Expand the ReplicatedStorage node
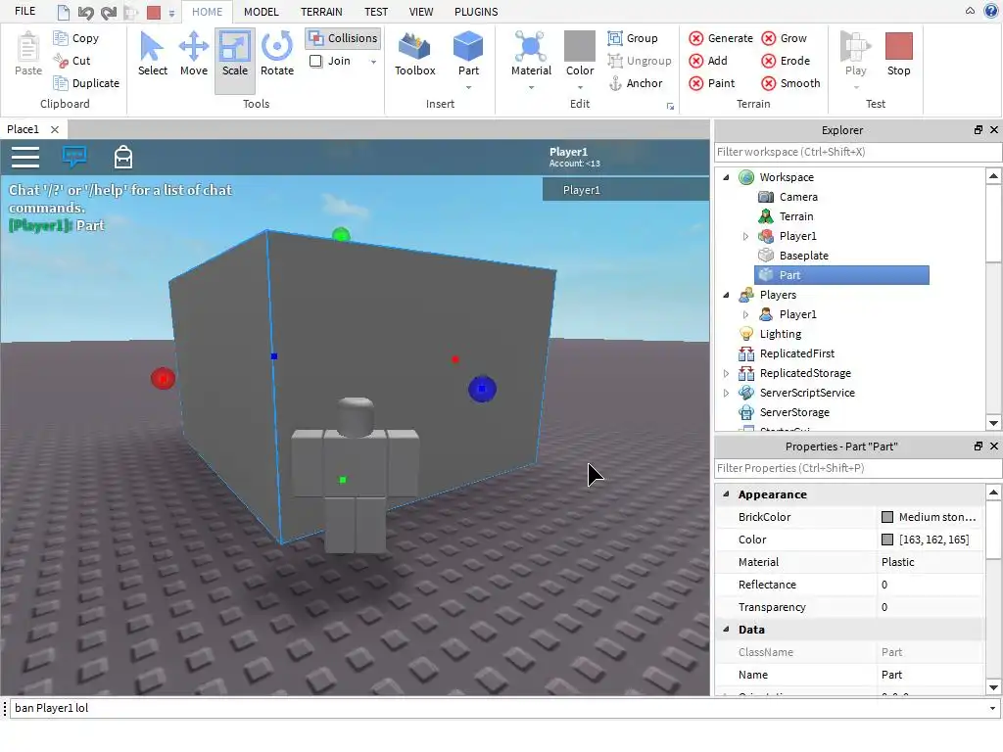The width and height of the screenshot is (1003, 752). click(x=726, y=373)
